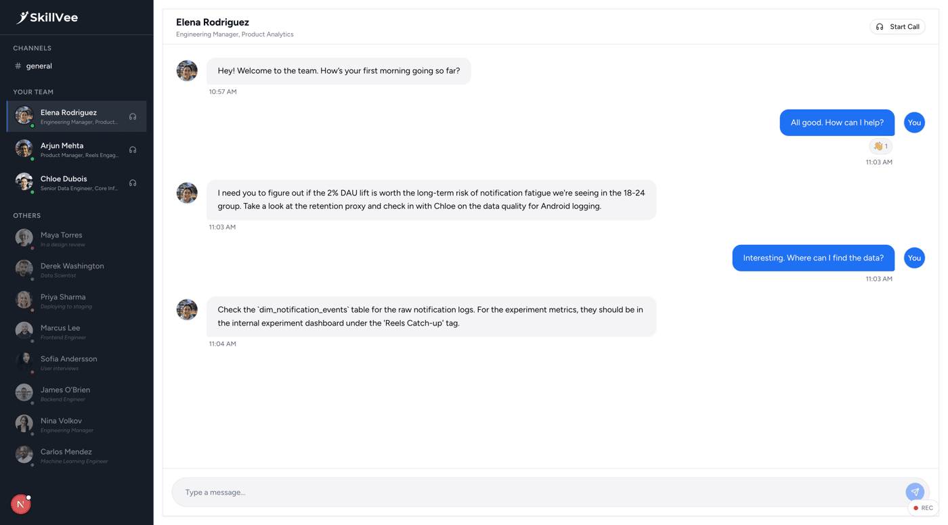Click headphone icon next to Arjun Mehta
Screen dimensions: 948x525
133,150
